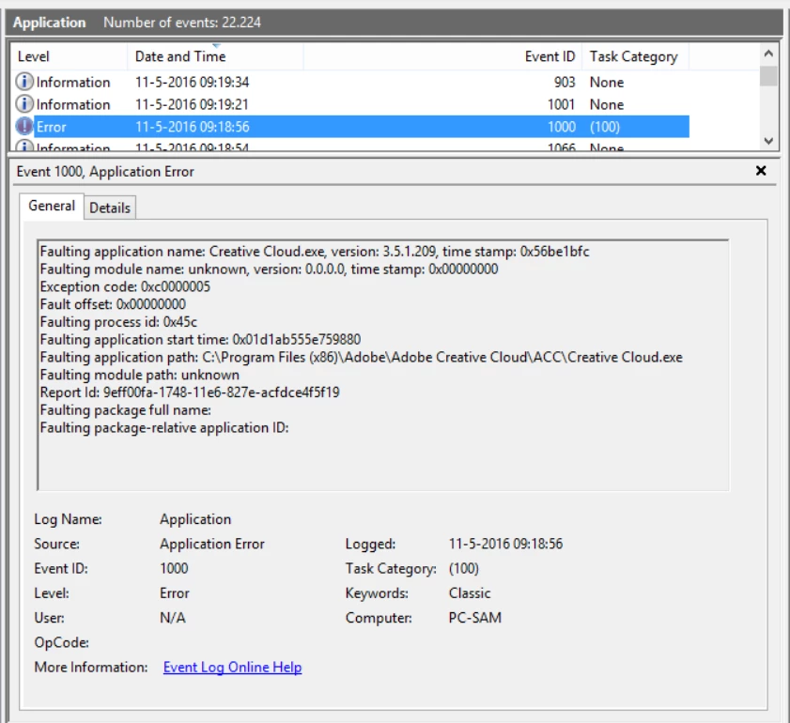Click the User value N/A
This screenshot has height=723, width=790.
(x=173, y=618)
